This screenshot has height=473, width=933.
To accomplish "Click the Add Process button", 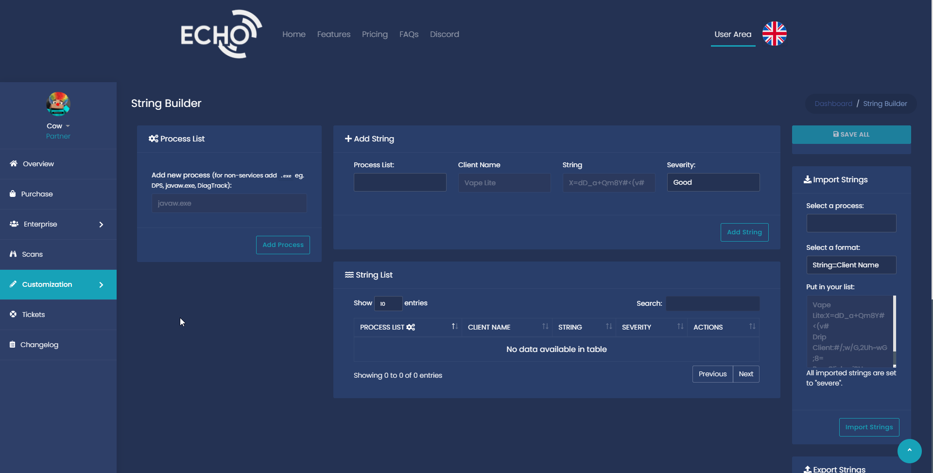I will 283,245.
